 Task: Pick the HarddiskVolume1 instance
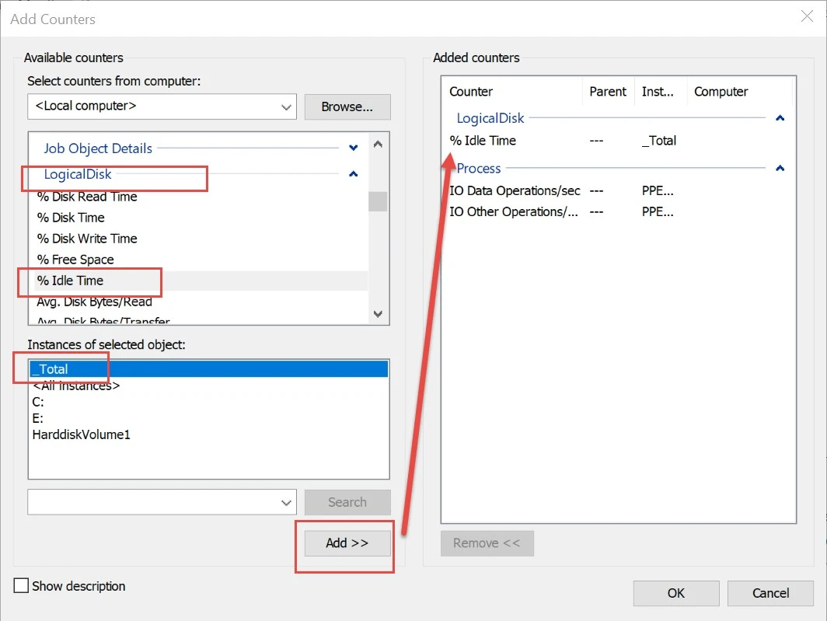click(82, 434)
